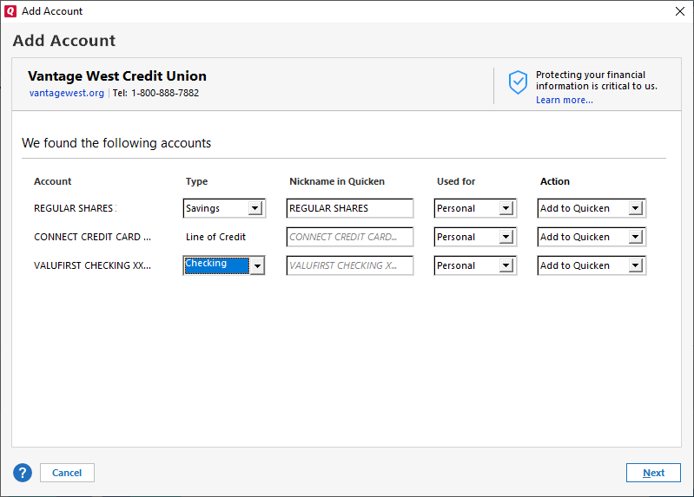Open the Learn more link
This screenshot has height=497, width=694.
pos(565,100)
